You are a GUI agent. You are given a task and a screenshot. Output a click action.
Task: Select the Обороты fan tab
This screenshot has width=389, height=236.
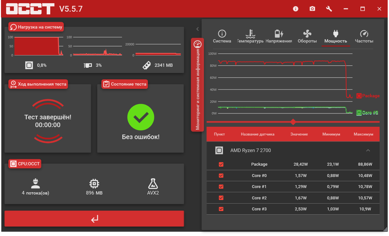tap(307, 37)
